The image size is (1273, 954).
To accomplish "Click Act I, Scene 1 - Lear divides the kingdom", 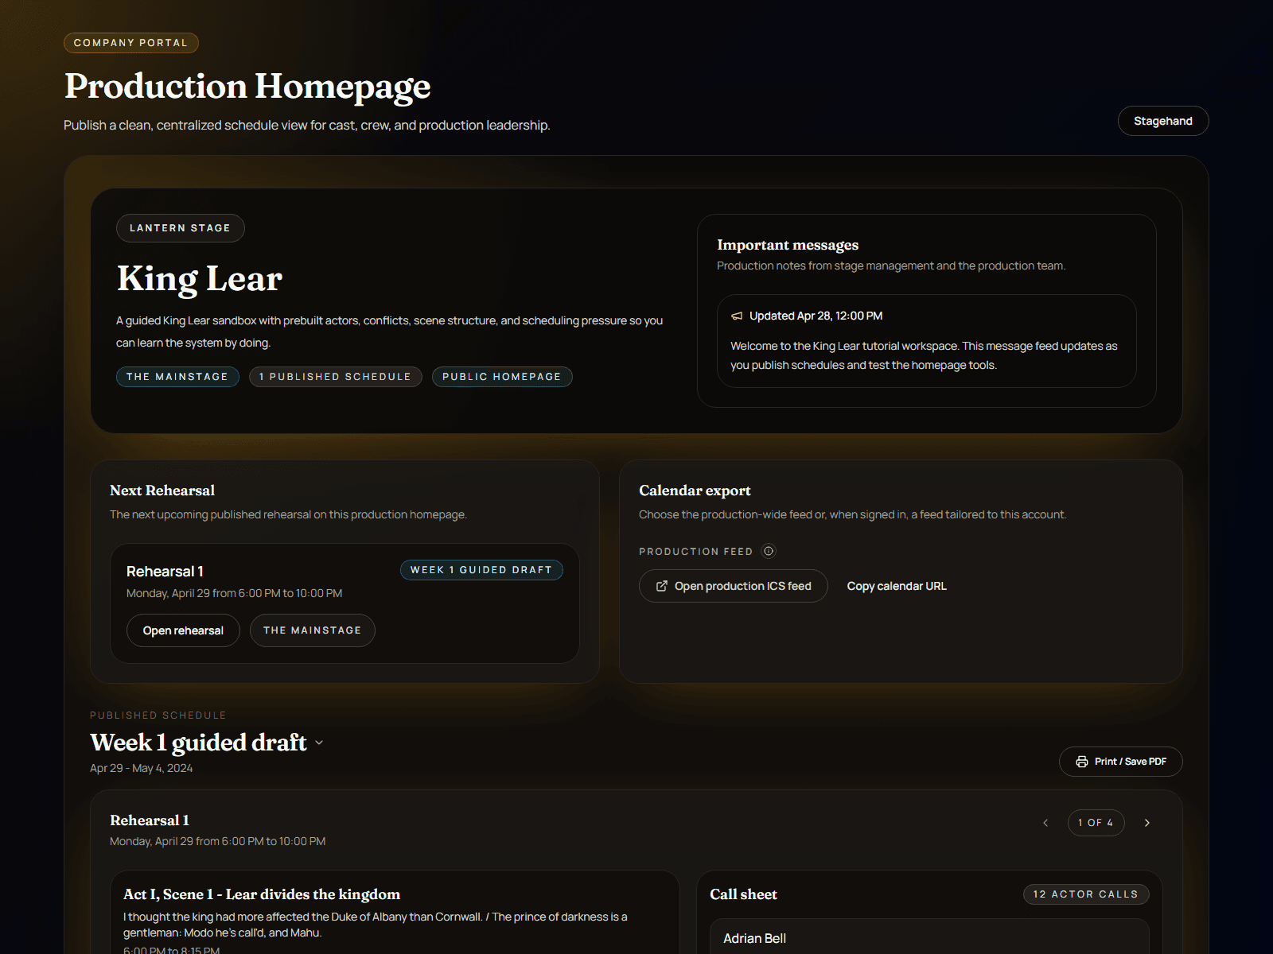I will (x=262, y=894).
